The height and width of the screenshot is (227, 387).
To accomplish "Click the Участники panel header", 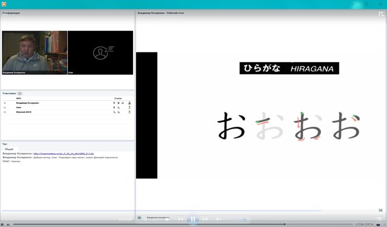I will point(9,94).
